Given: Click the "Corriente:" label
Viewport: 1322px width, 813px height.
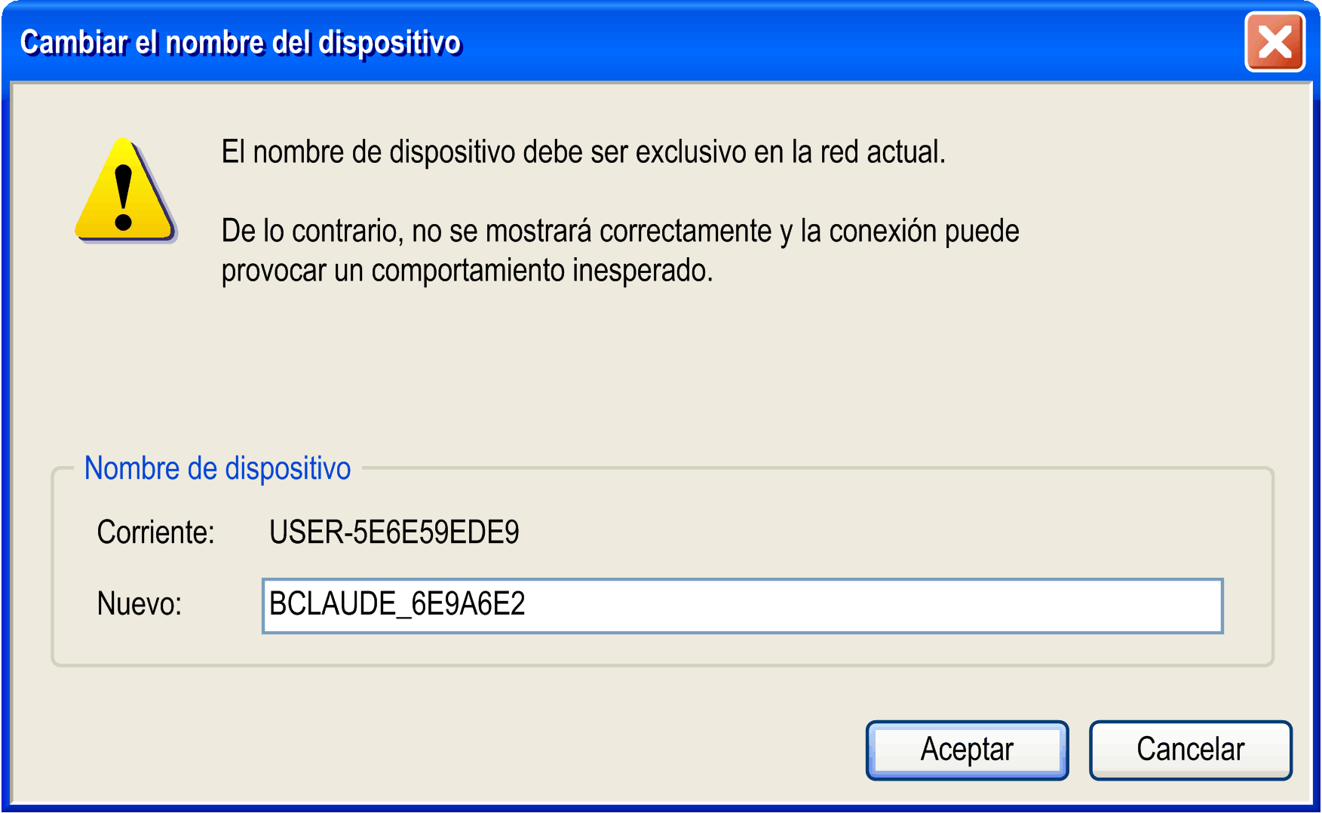Looking at the screenshot, I should click(x=155, y=532).
